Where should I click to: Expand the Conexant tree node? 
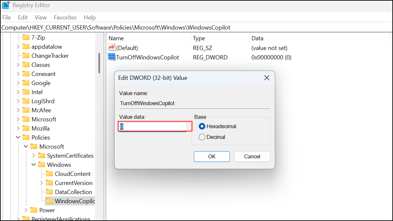coord(18,74)
